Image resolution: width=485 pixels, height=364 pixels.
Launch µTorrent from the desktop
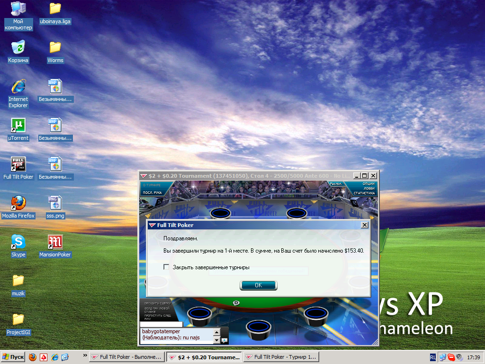(x=18, y=129)
